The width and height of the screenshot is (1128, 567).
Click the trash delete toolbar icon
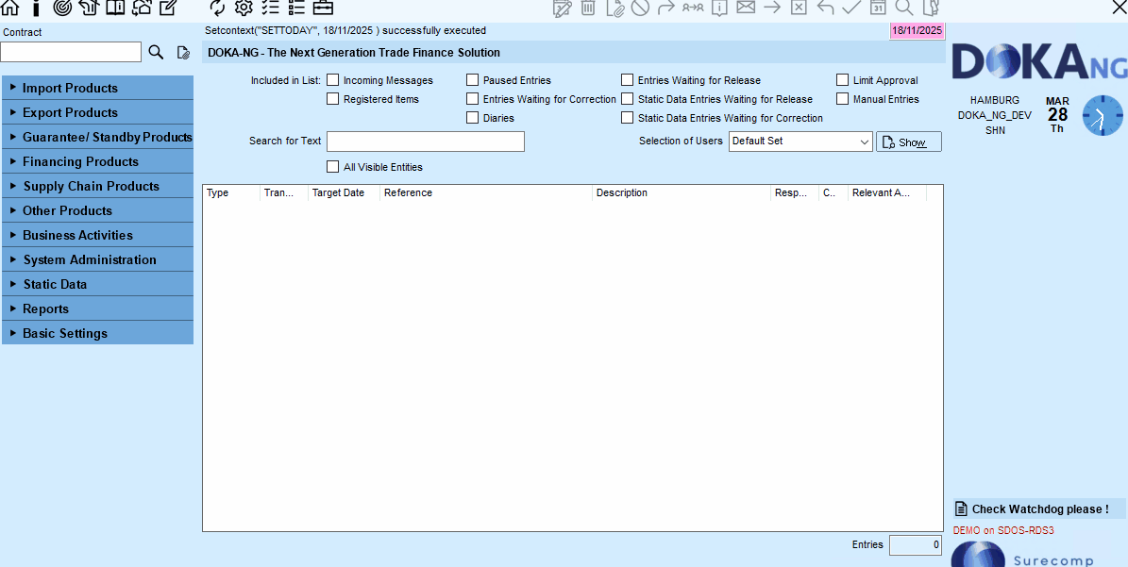[588, 8]
